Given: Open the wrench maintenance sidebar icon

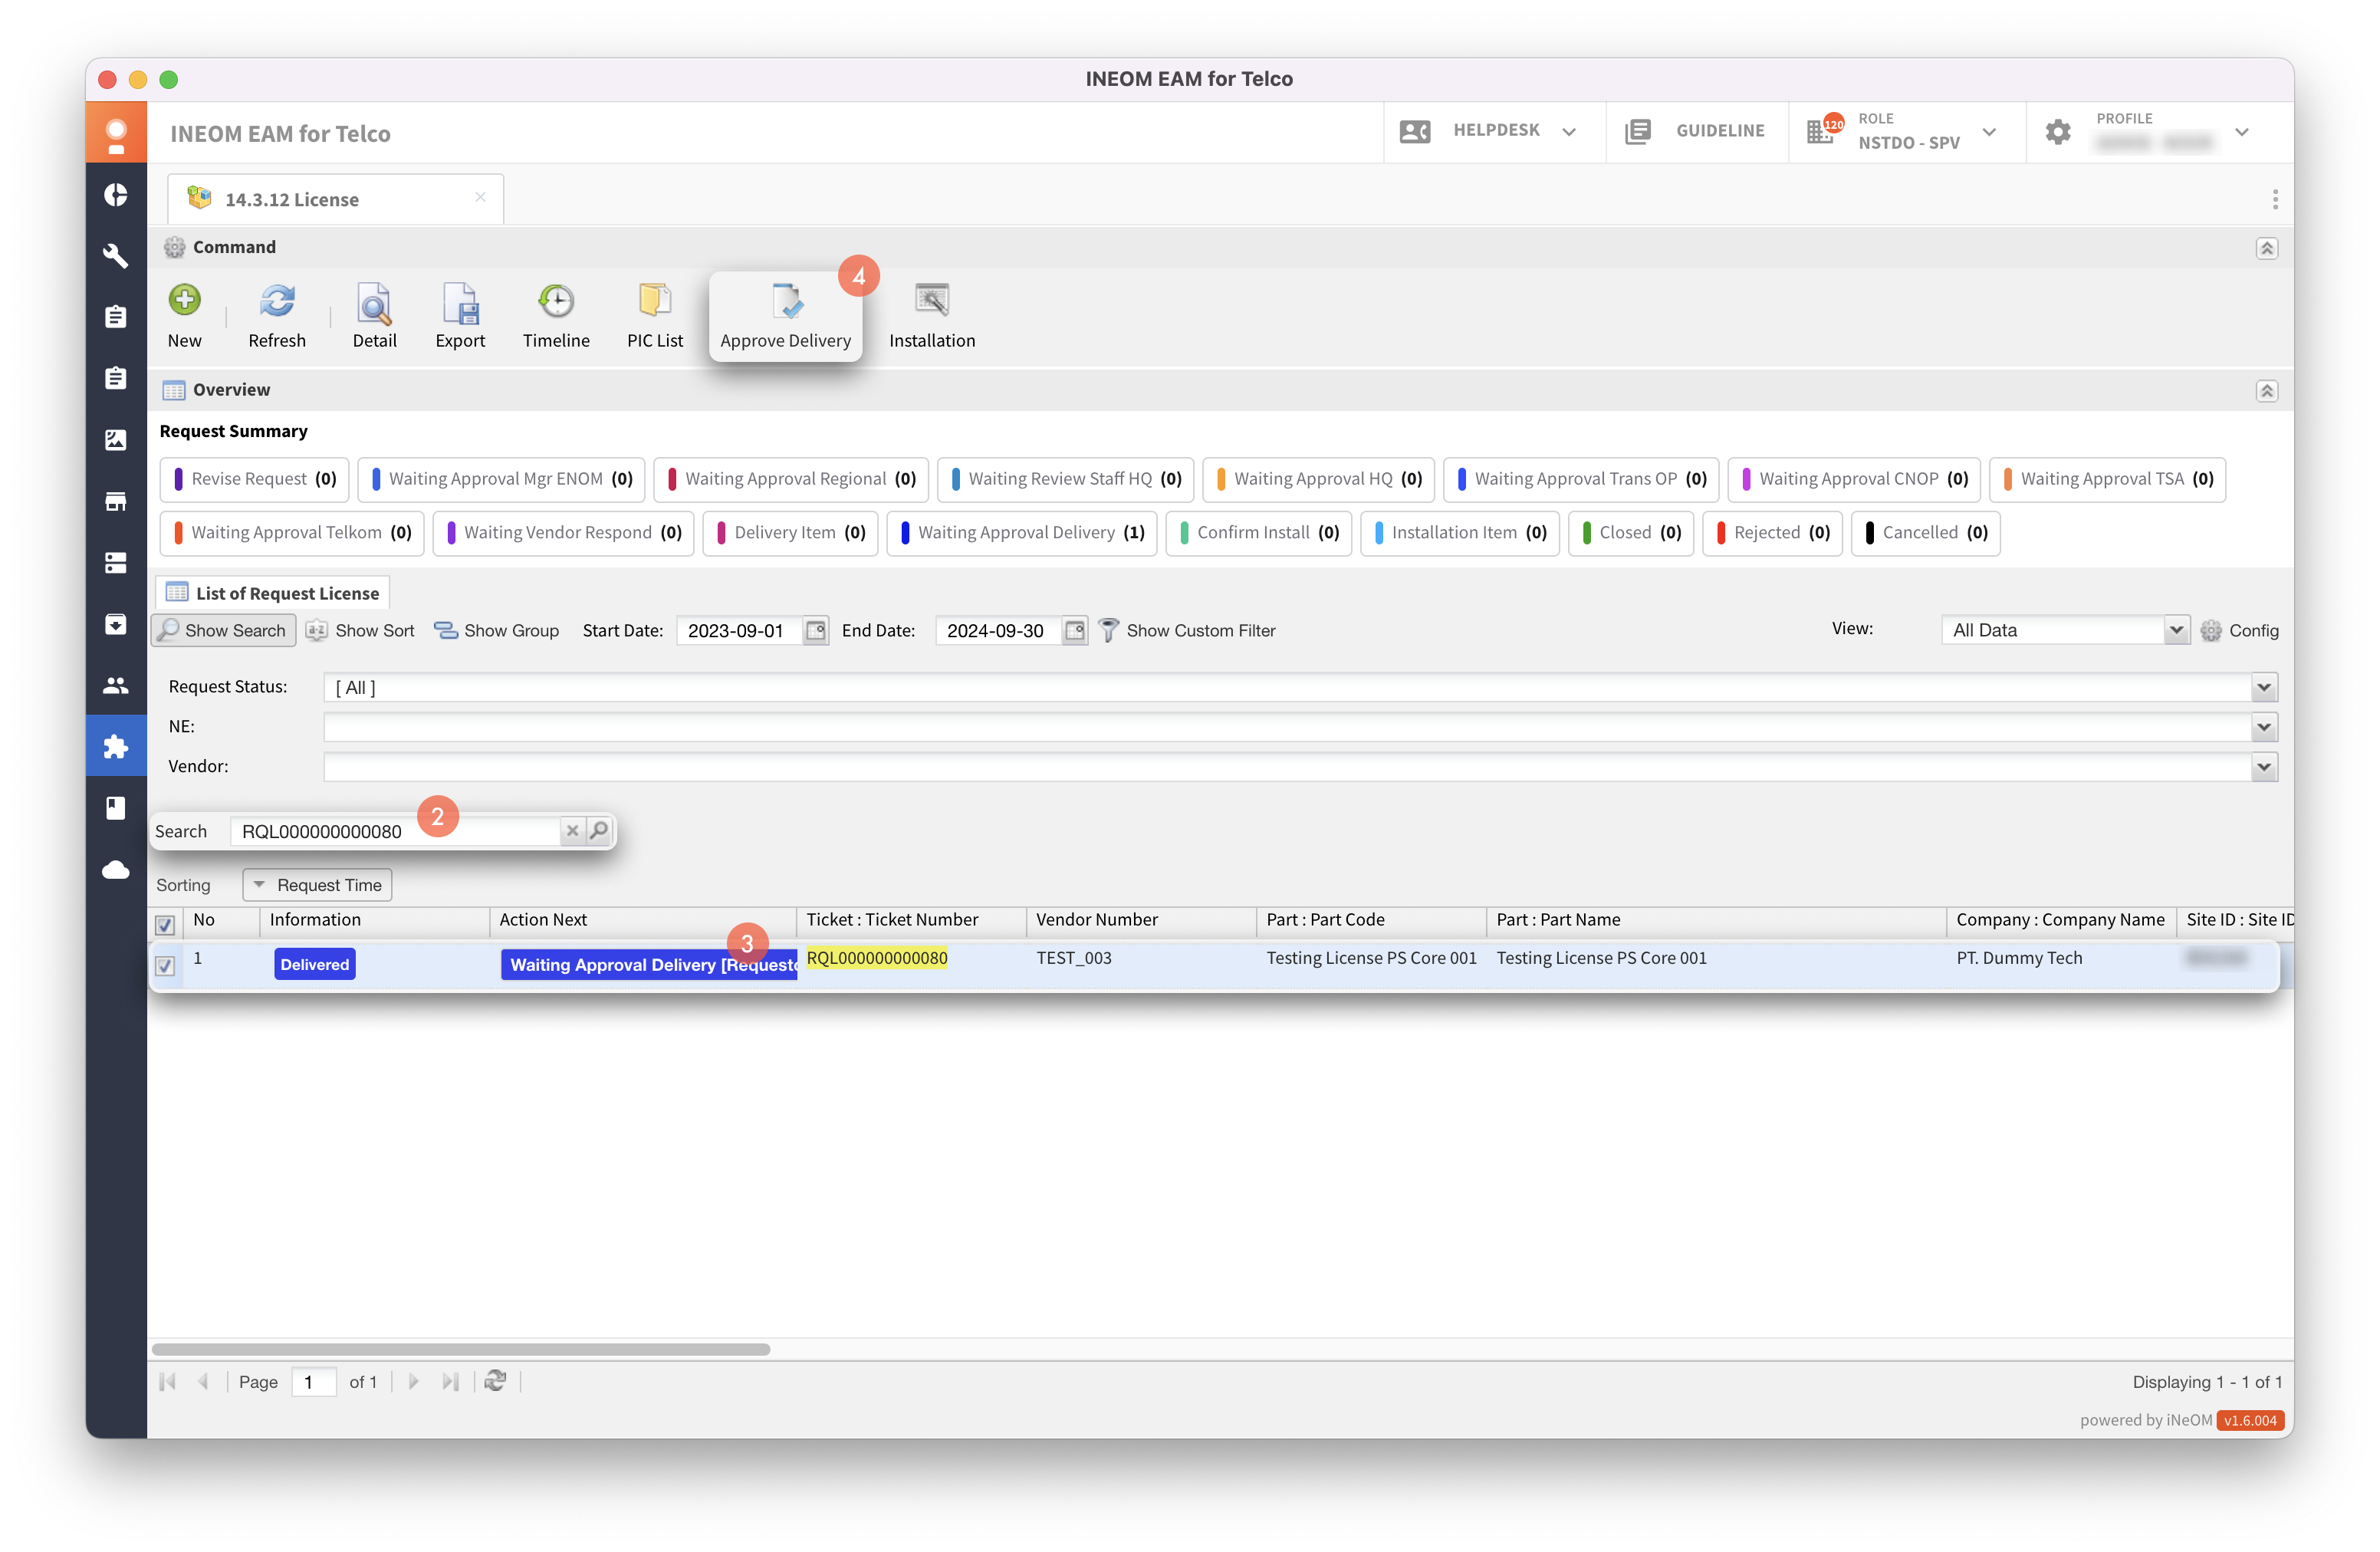Looking at the screenshot, I should click(x=116, y=256).
